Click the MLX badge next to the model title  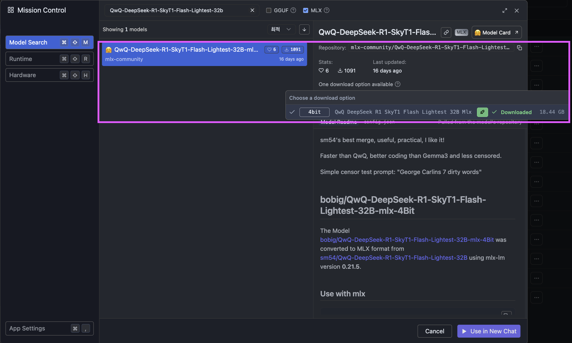[462, 32]
